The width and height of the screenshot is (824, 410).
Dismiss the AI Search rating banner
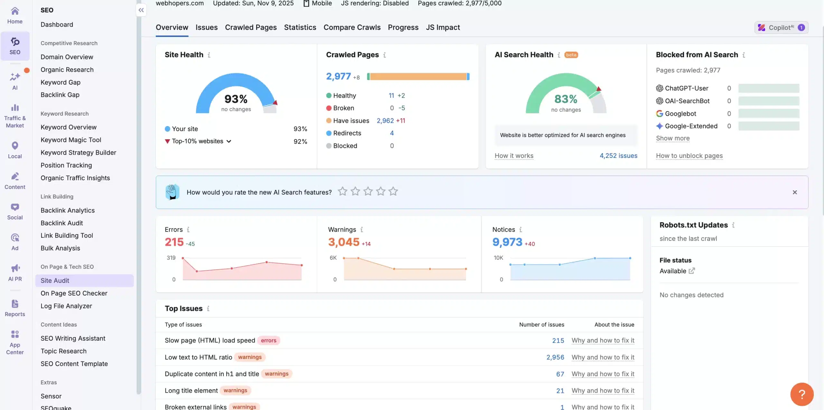coord(795,192)
